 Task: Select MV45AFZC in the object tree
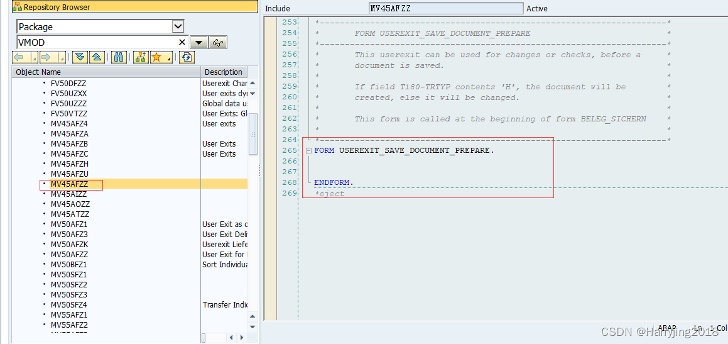[x=69, y=154]
